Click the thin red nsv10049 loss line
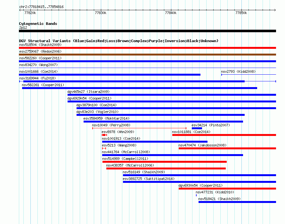 click(139, 128)
